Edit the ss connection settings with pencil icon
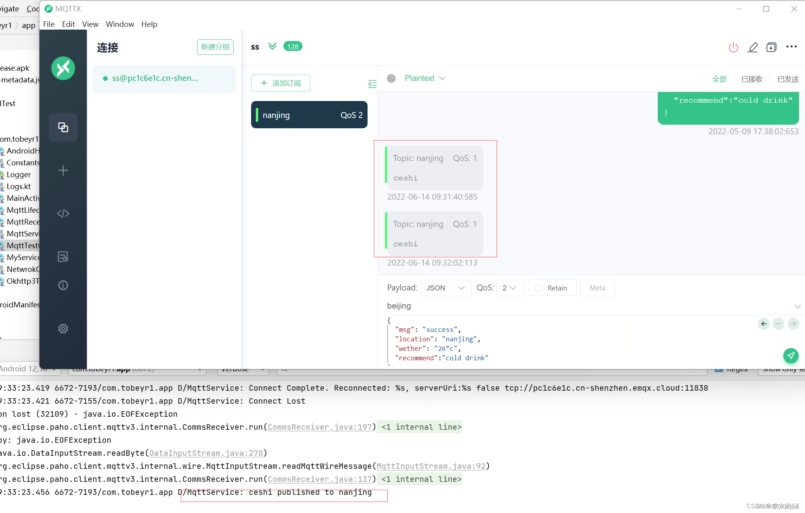Viewport: 805px width, 513px height. coord(752,47)
